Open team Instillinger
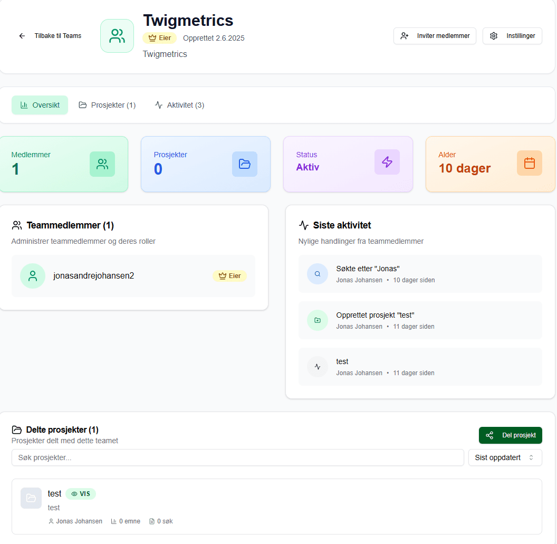The image size is (557, 544). [x=512, y=36]
